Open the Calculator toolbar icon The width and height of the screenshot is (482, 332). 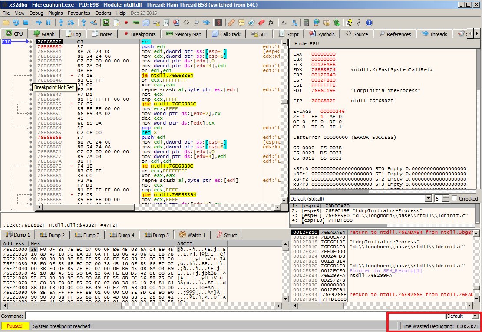pyautogui.click(x=307, y=22)
